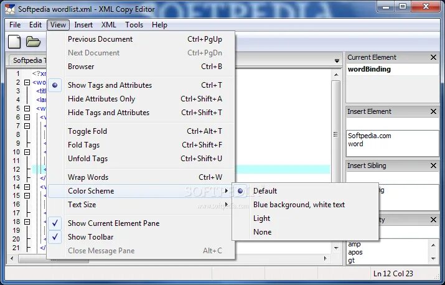Select amp in entity list

(355, 244)
